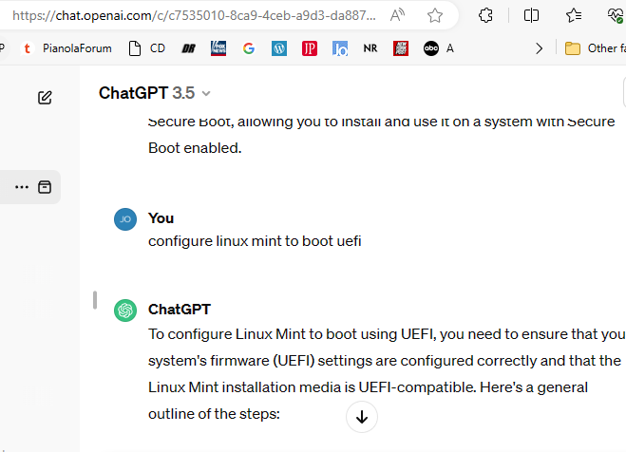Open Browser Essentials heart icon
626x452 pixels.
615,15
